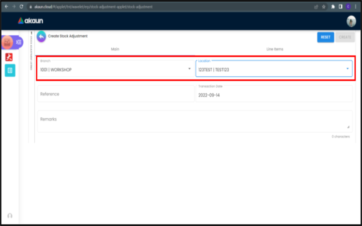Bookmark this page with the star
362x226 pixels.
[x=324, y=7]
